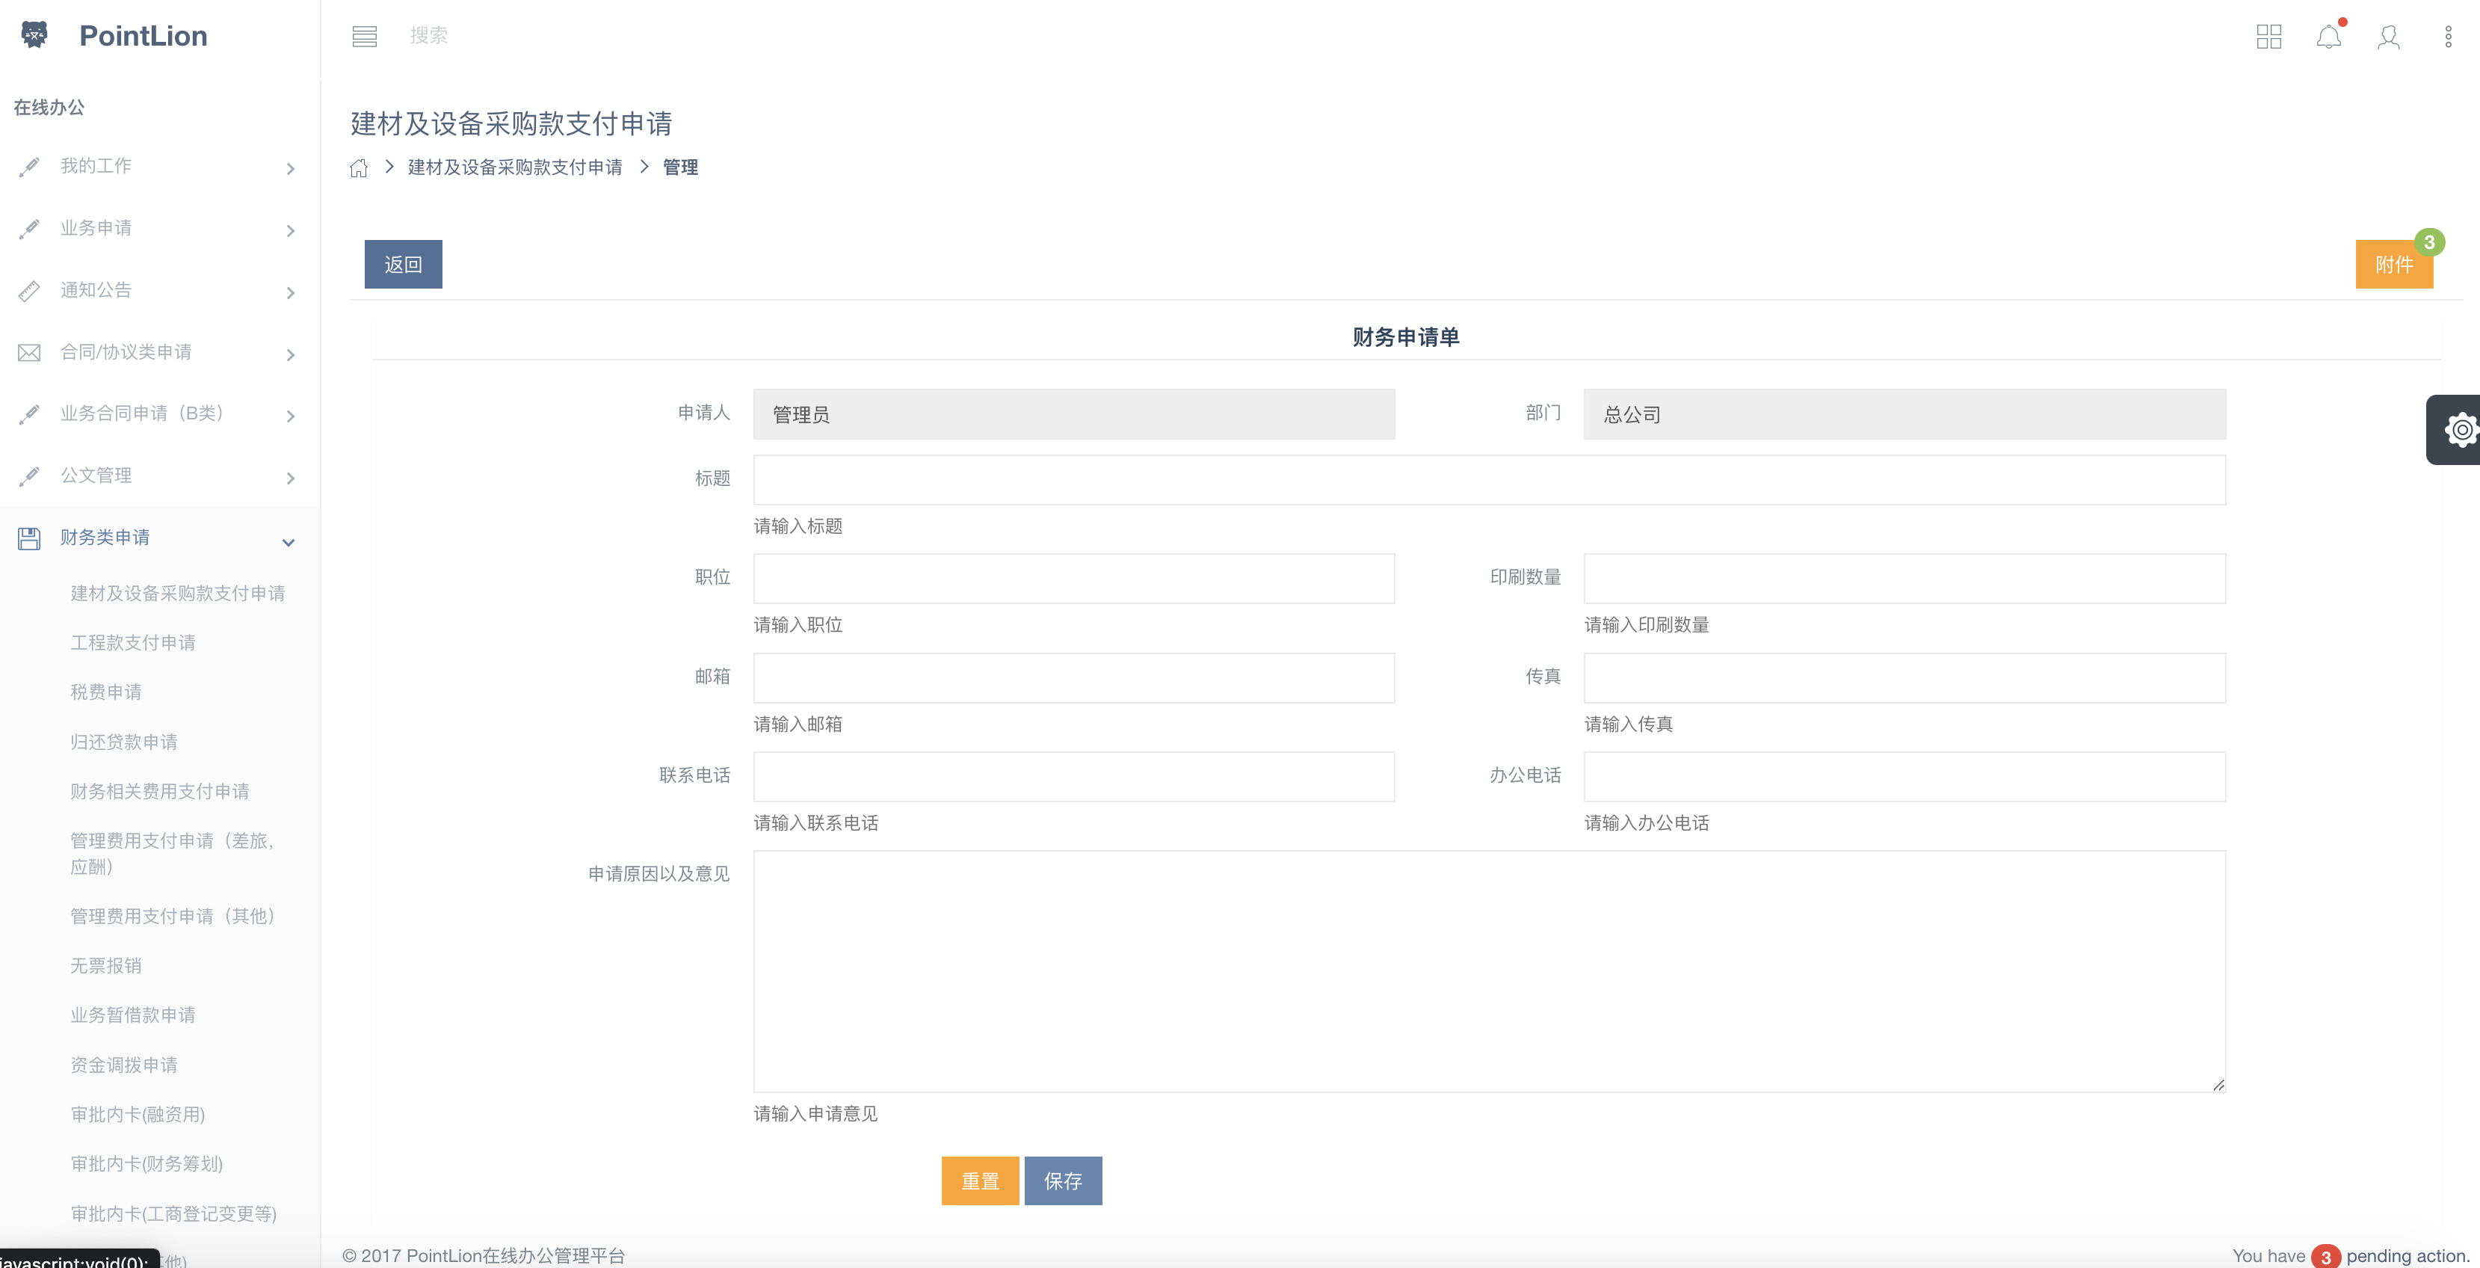Open 税费申请 submenu item
This screenshot has width=2480, height=1268.
(x=106, y=692)
